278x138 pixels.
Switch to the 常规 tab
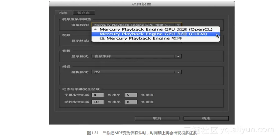click(x=63, y=13)
